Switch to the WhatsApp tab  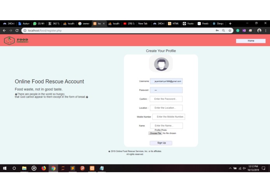pos(39,24)
